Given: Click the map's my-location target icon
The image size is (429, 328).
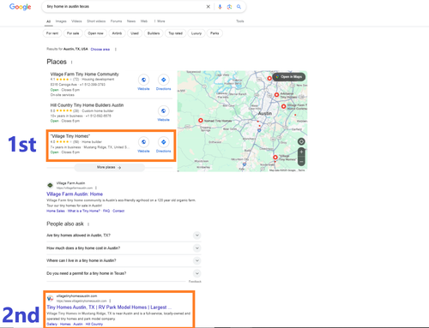Looking at the screenshot, I should (301, 141).
